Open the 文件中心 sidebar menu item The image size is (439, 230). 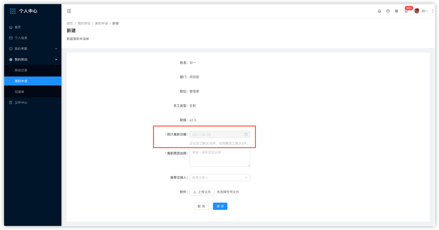coord(33,103)
